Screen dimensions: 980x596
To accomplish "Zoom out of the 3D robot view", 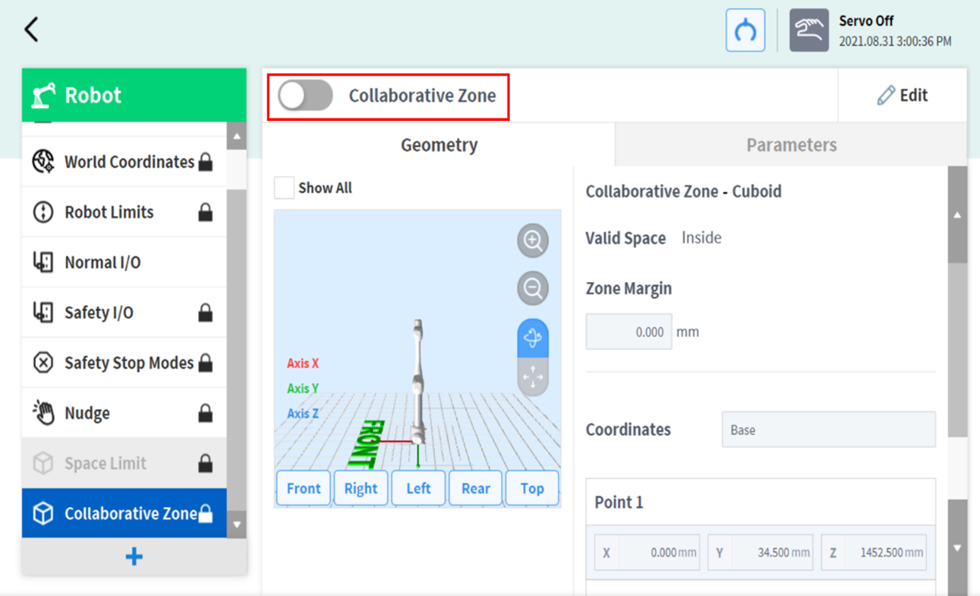I will coord(533,289).
